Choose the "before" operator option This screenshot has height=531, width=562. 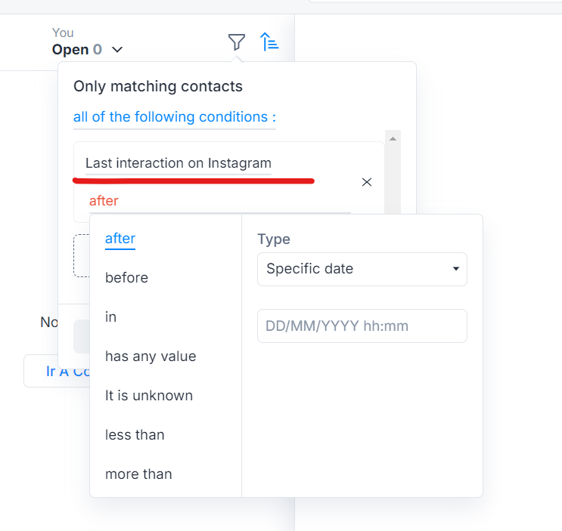click(126, 278)
